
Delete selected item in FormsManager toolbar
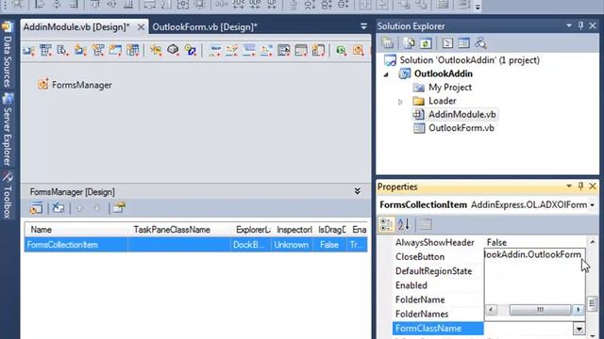(59, 207)
